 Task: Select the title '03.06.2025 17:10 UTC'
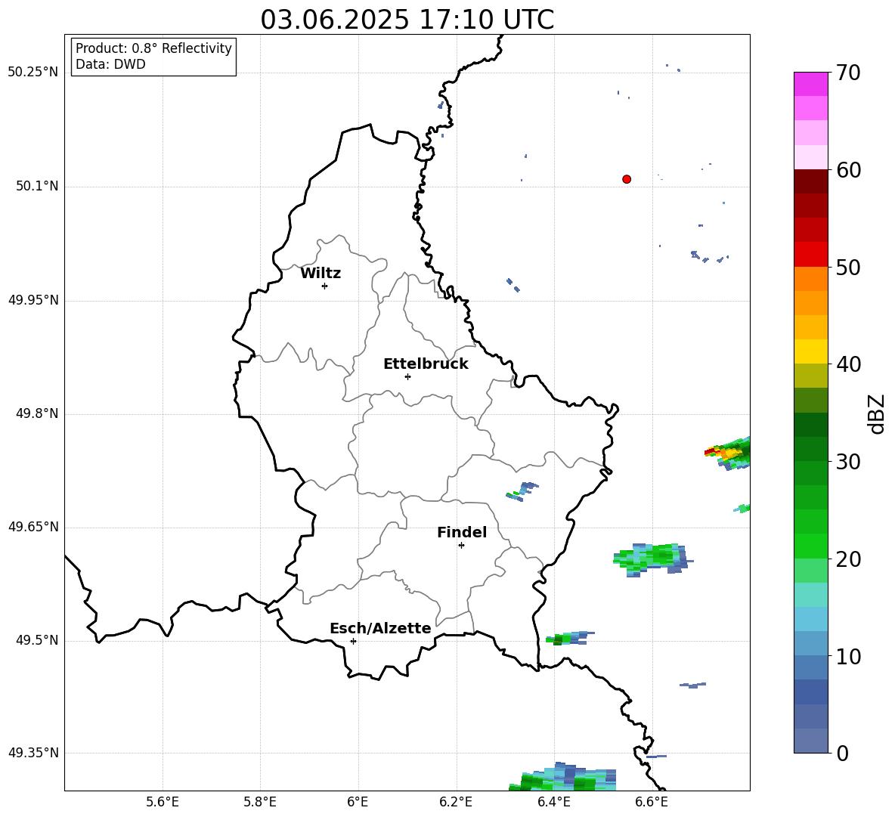(x=407, y=20)
